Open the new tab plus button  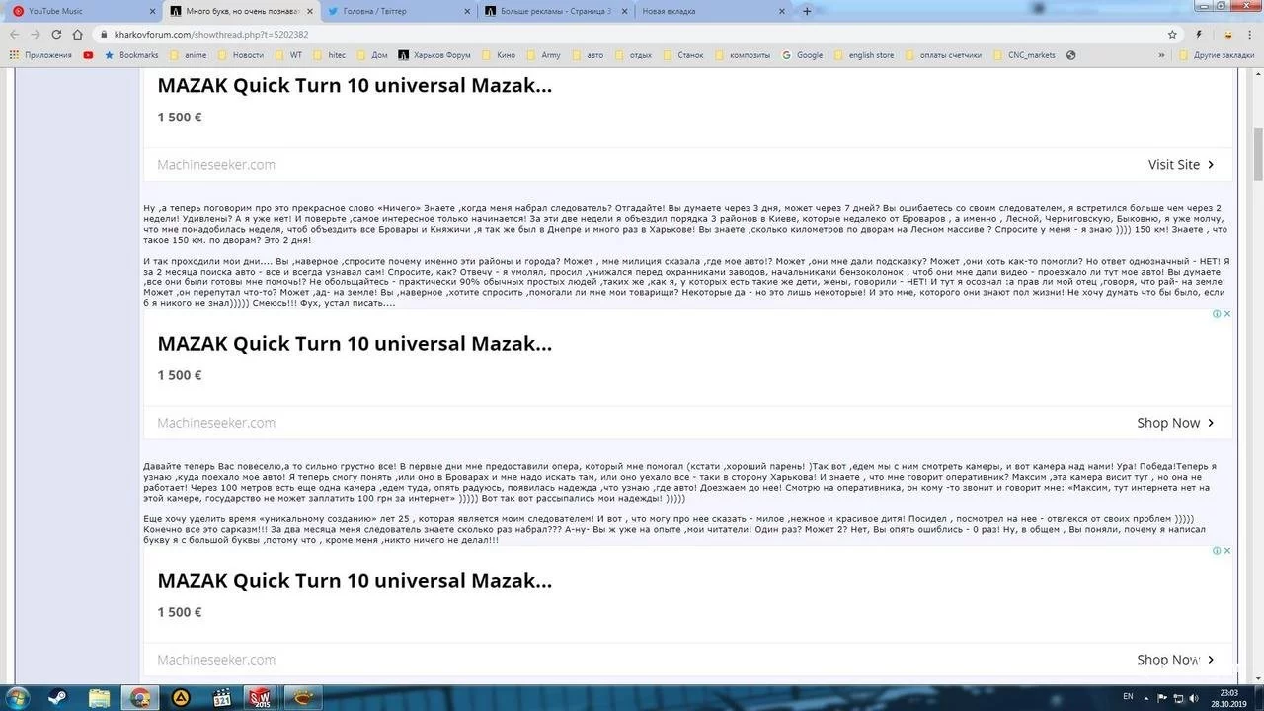point(807,11)
